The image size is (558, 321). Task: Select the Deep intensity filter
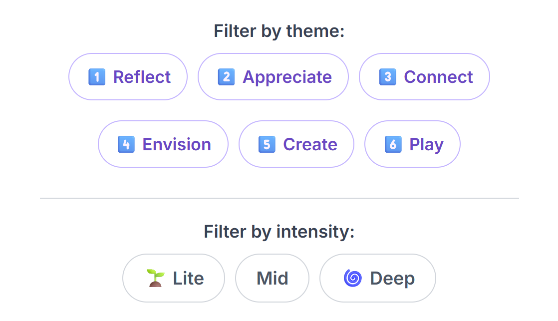[377, 278]
